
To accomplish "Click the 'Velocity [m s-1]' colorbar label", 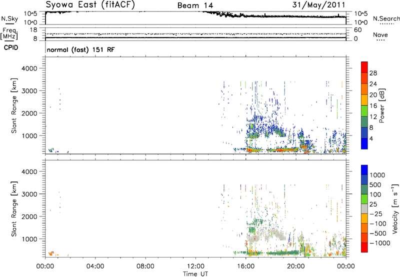I will pos(395,208).
